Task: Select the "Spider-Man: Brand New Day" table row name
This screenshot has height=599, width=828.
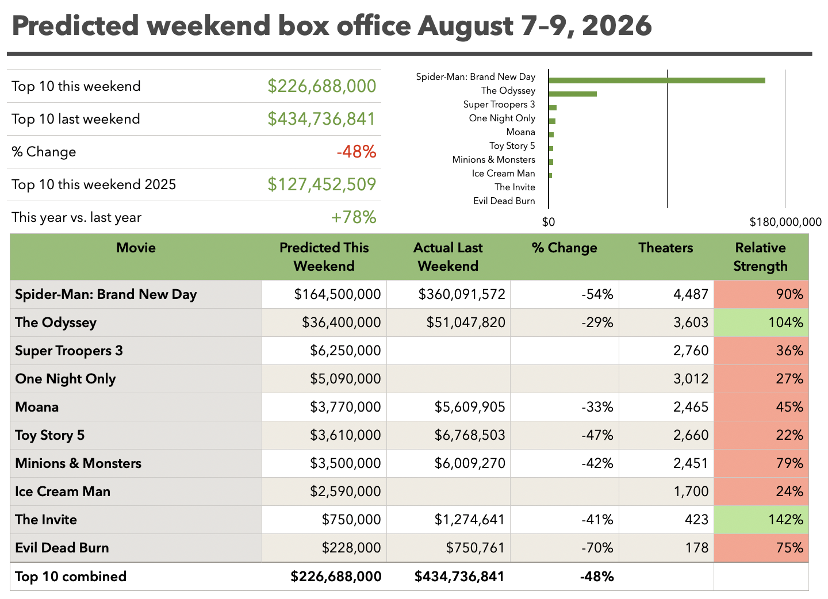Action: 106,294
